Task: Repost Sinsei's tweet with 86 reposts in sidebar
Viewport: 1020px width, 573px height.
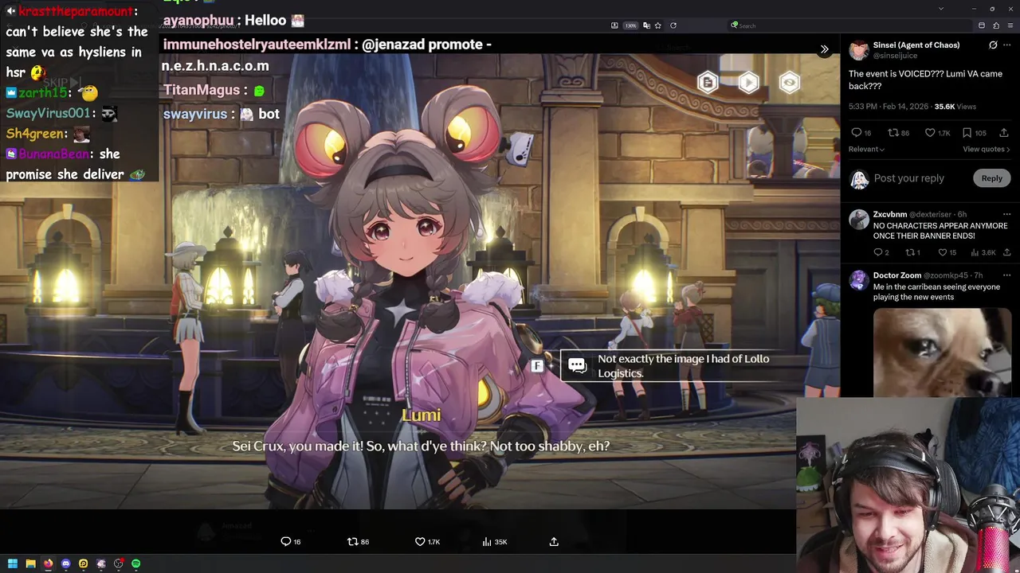Action: 899,133
